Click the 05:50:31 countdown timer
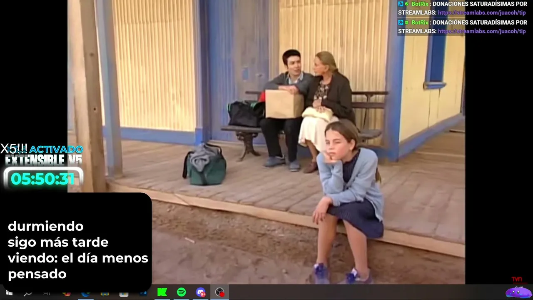Screen dimensions: 533x300 click(x=42, y=179)
